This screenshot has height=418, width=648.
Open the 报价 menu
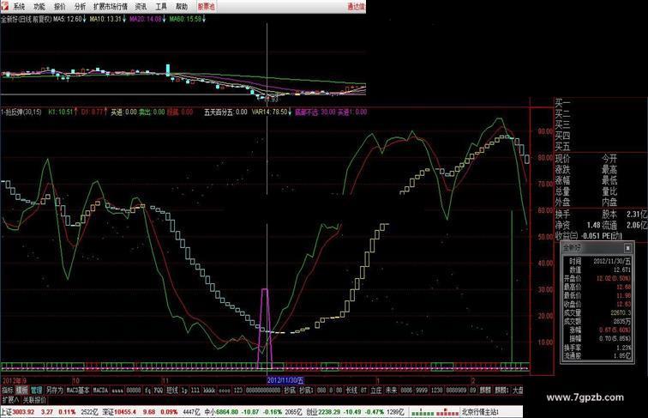[x=60, y=6]
